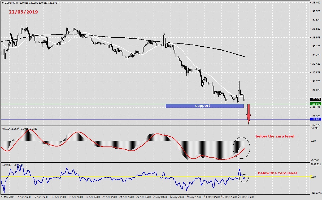Click the 147.675 price axis label

(x=315, y=20)
